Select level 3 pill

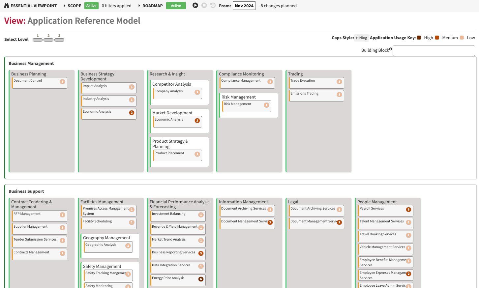point(59,40)
